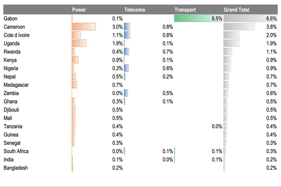The image size is (281, 187).
Task: Click Madagascar's orange Power bar
Action: [74, 85]
